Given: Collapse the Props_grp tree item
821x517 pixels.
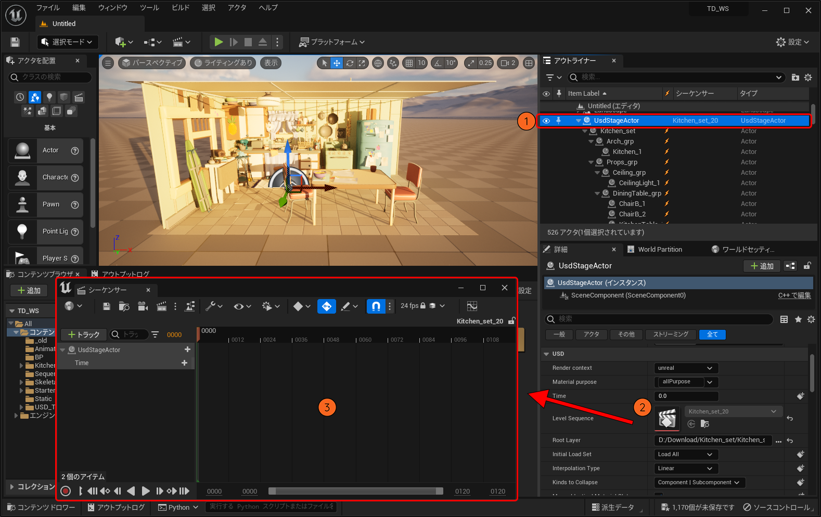Looking at the screenshot, I should (591, 162).
